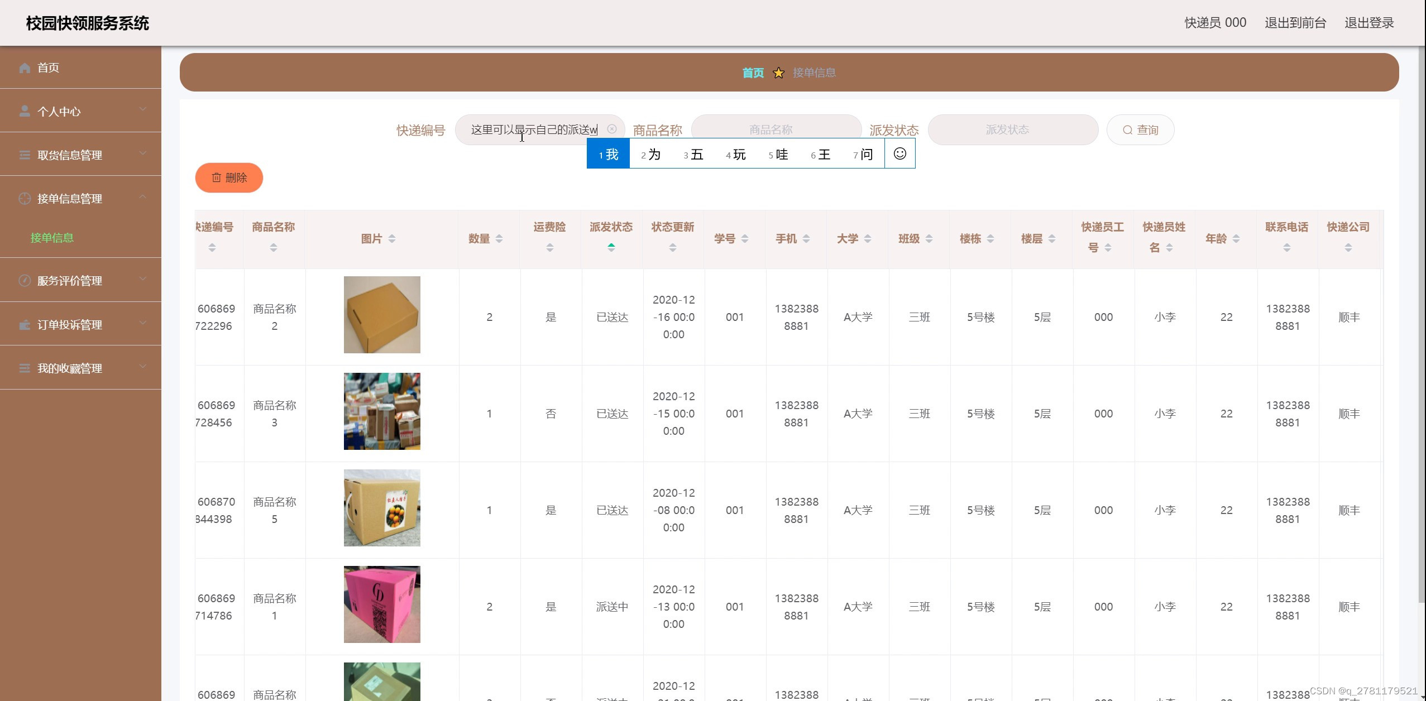The height and width of the screenshot is (701, 1426).
Task: Sort by 派发状态 column arrows
Action: 611,247
